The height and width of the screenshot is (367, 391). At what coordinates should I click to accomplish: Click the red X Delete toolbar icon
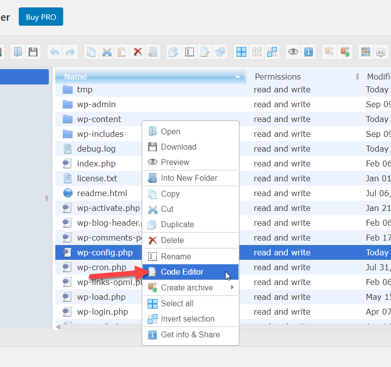[137, 52]
